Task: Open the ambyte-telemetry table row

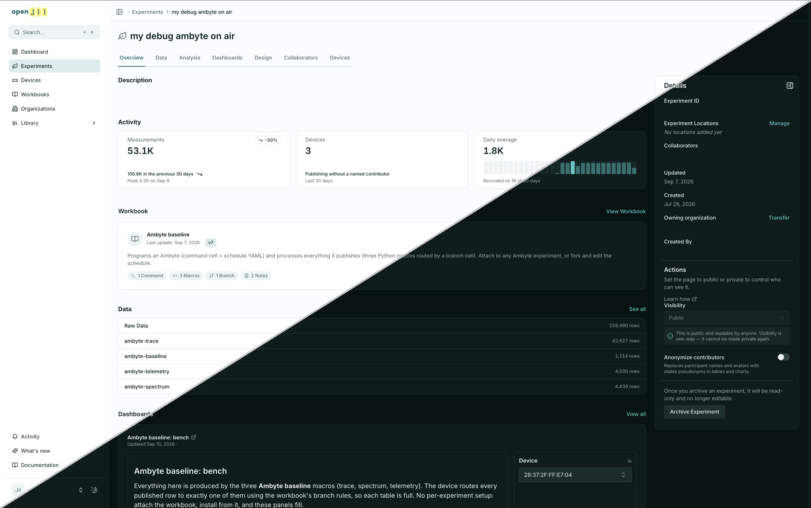Action: point(382,371)
